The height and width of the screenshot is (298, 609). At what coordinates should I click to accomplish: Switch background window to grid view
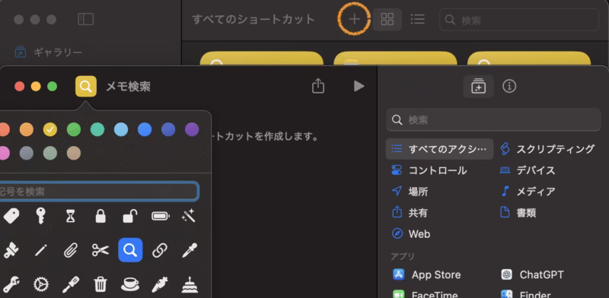[x=387, y=20]
